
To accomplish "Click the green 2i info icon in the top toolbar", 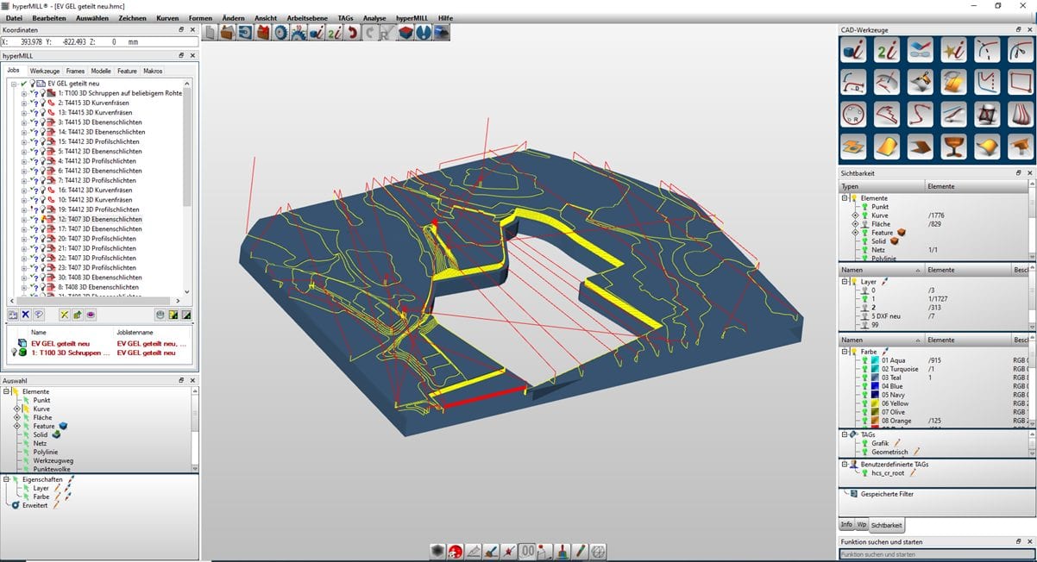I will (334, 33).
